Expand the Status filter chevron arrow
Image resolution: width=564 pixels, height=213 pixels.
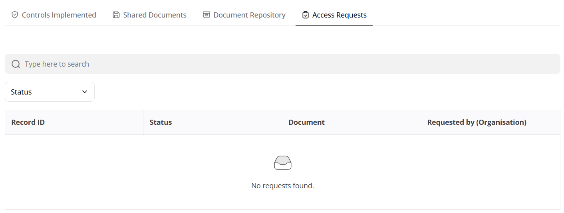85,92
